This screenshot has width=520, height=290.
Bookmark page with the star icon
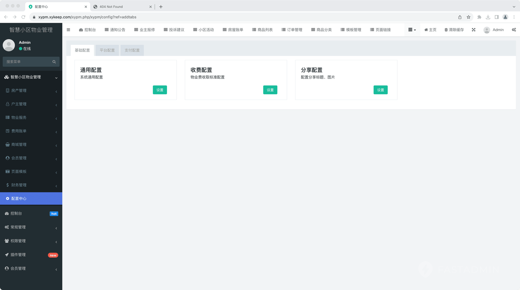click(468, 17)
